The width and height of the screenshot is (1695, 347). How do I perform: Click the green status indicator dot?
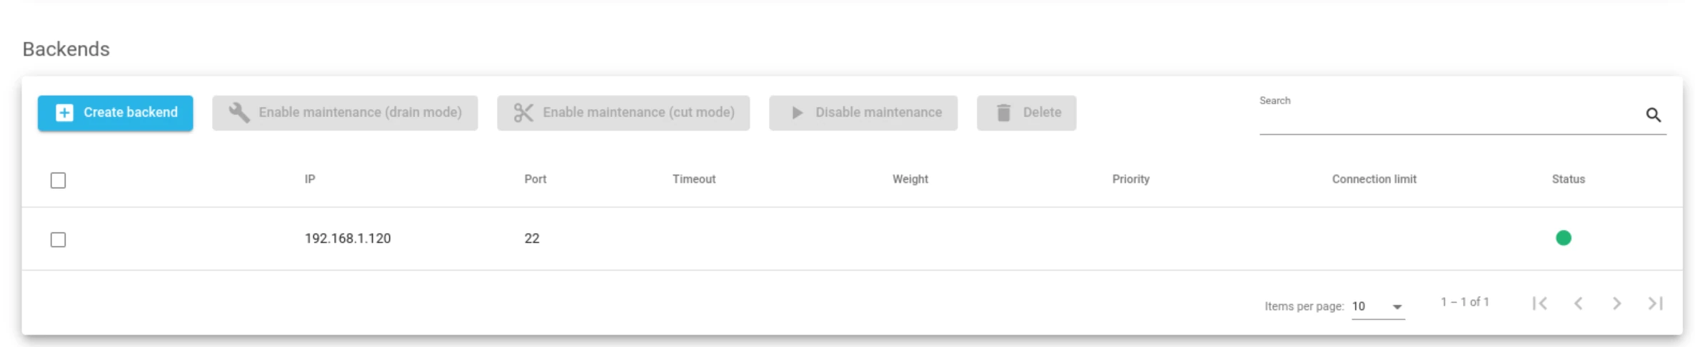(1563, 238)
